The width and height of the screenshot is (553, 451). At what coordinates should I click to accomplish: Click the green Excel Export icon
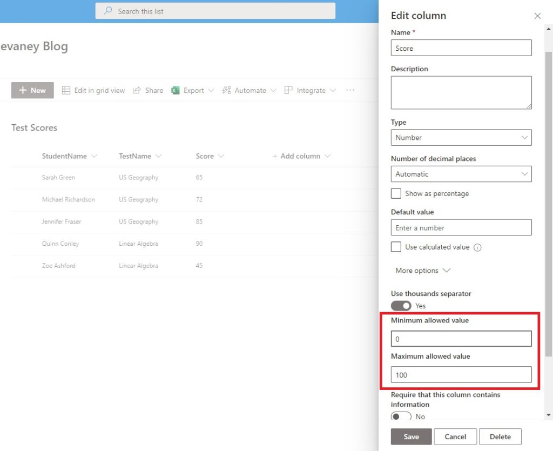coord(174,90)
